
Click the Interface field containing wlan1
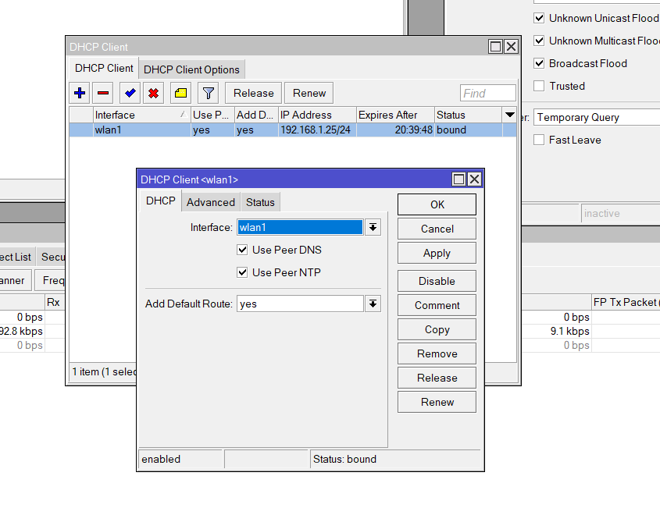coord(300,228)
